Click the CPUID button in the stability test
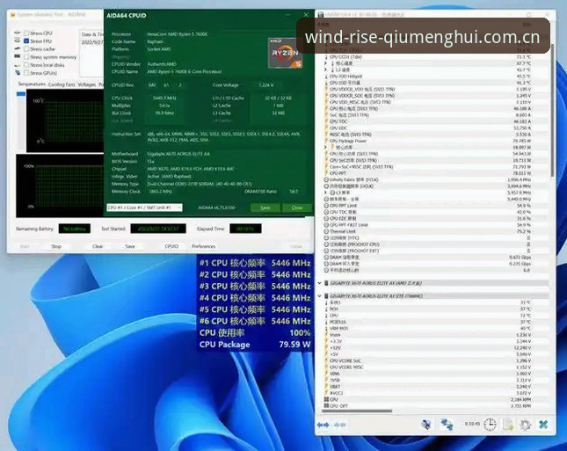567x451 pixels. click(171, 246)
